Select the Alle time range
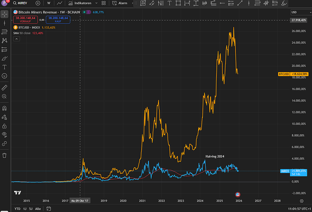The height and width of the screenshot is (212, 312). pos(38,209)
